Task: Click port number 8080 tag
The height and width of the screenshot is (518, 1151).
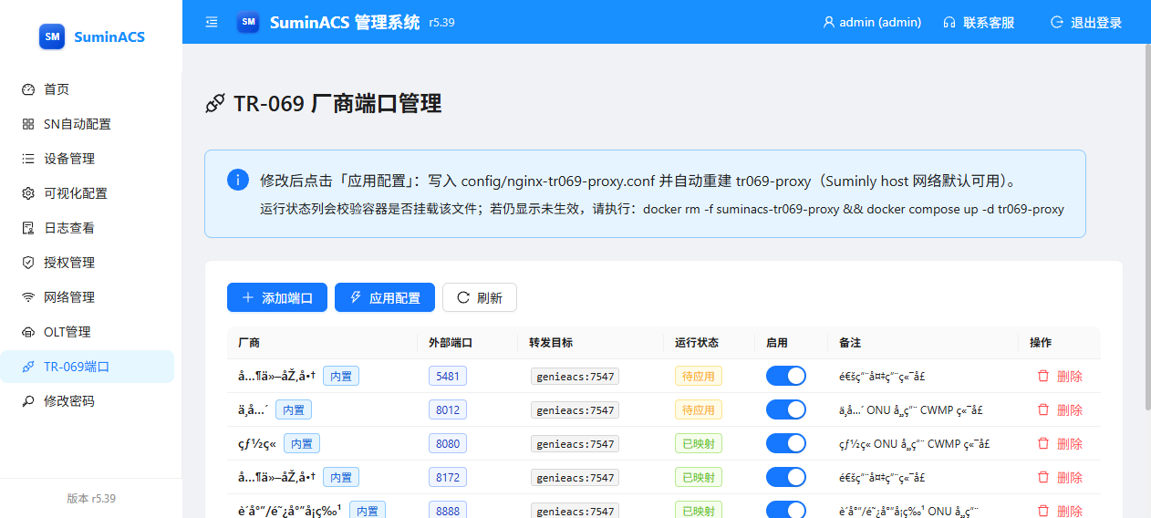Action: [x=448, y=443]
